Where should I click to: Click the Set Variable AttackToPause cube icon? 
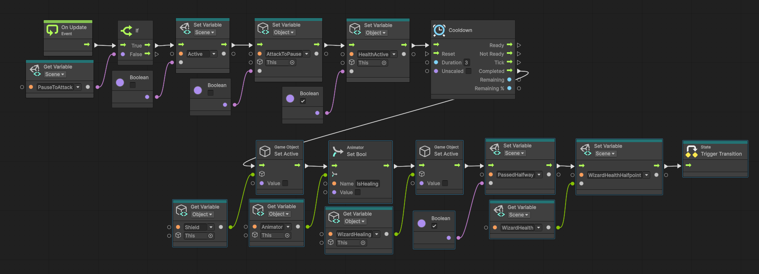[x=263, y=28]
